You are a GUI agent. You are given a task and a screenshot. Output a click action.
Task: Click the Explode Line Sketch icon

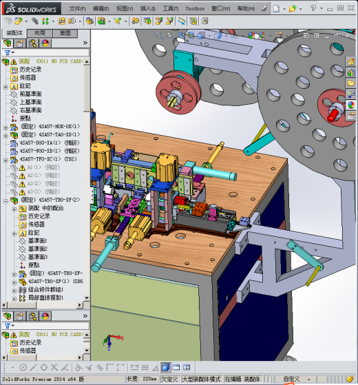tap(169, 21)
